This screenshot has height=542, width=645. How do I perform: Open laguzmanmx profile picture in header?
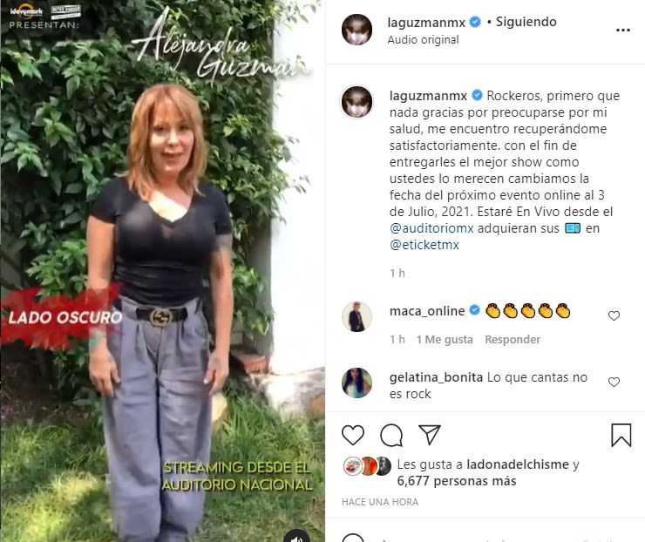coord(356,30)
